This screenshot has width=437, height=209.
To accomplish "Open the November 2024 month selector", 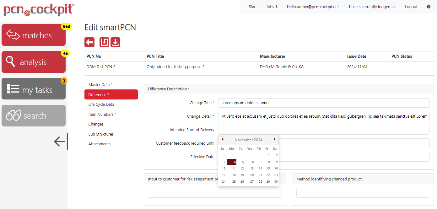I will click(x=248, y=140).
